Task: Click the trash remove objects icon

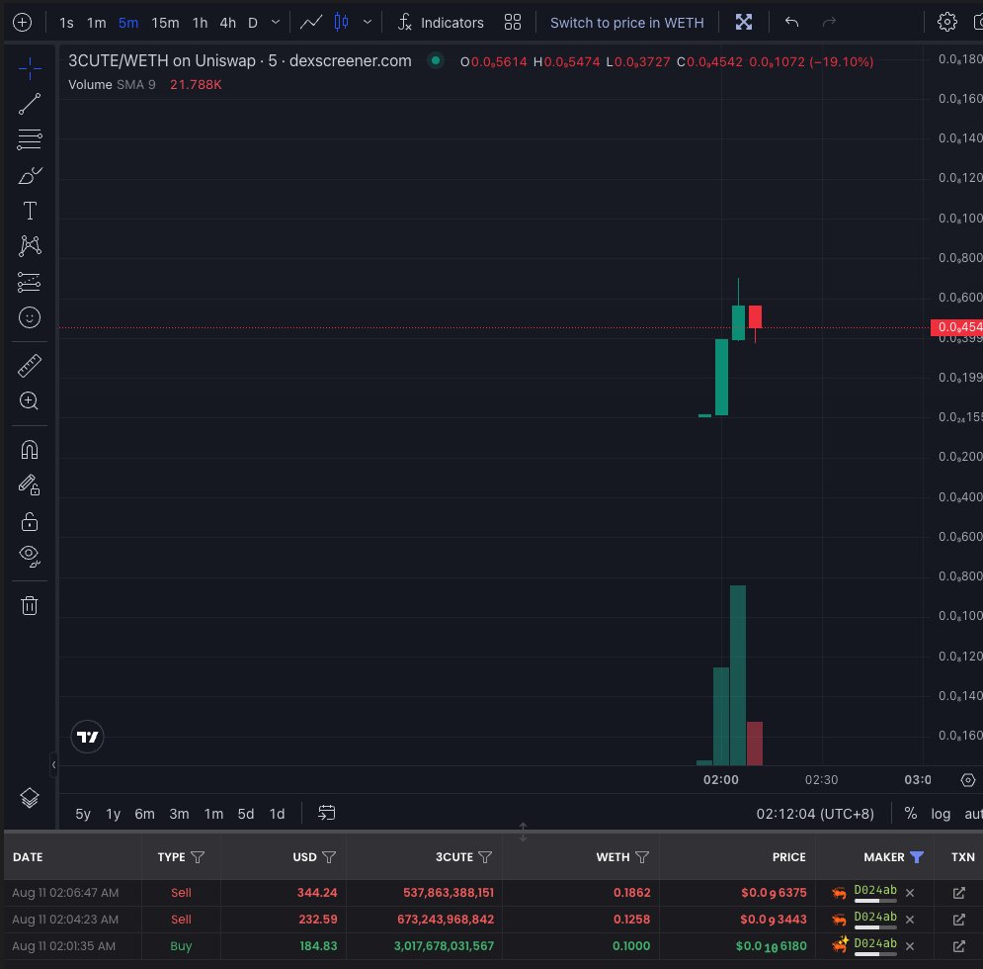Action: [30, 605]
